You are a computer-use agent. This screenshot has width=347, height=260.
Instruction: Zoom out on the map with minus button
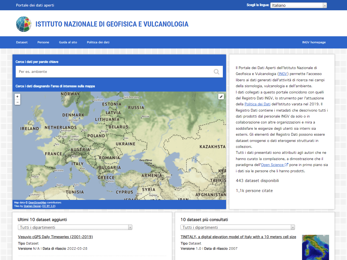coord(17,102)
